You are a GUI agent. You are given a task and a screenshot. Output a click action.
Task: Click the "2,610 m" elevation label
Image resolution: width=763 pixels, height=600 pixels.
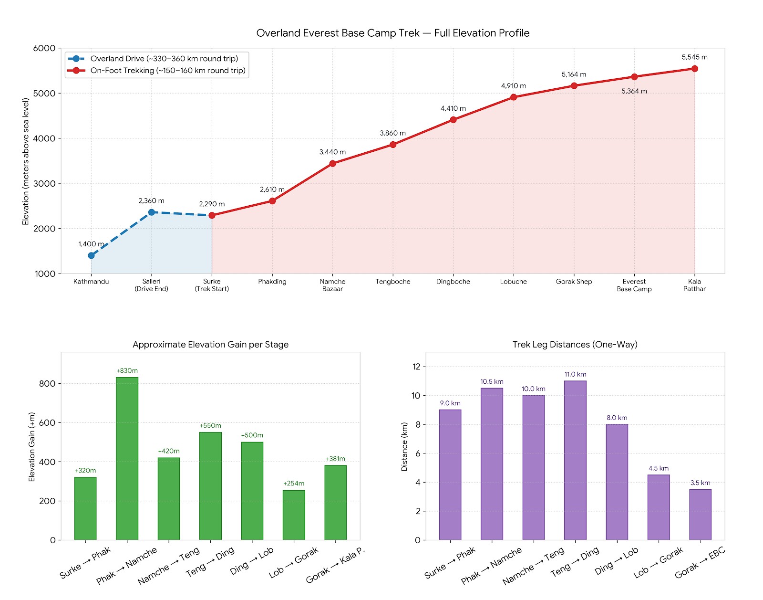[272, 189]
